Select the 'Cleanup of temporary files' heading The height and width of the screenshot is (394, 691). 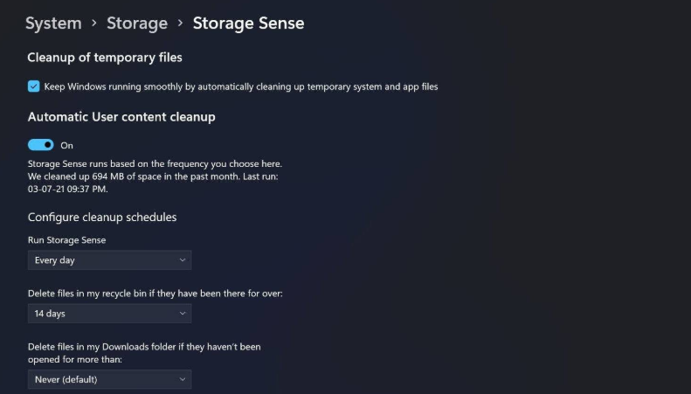pyautogui.click(x=105, y=58)
